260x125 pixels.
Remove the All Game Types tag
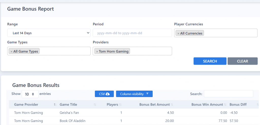11,52
